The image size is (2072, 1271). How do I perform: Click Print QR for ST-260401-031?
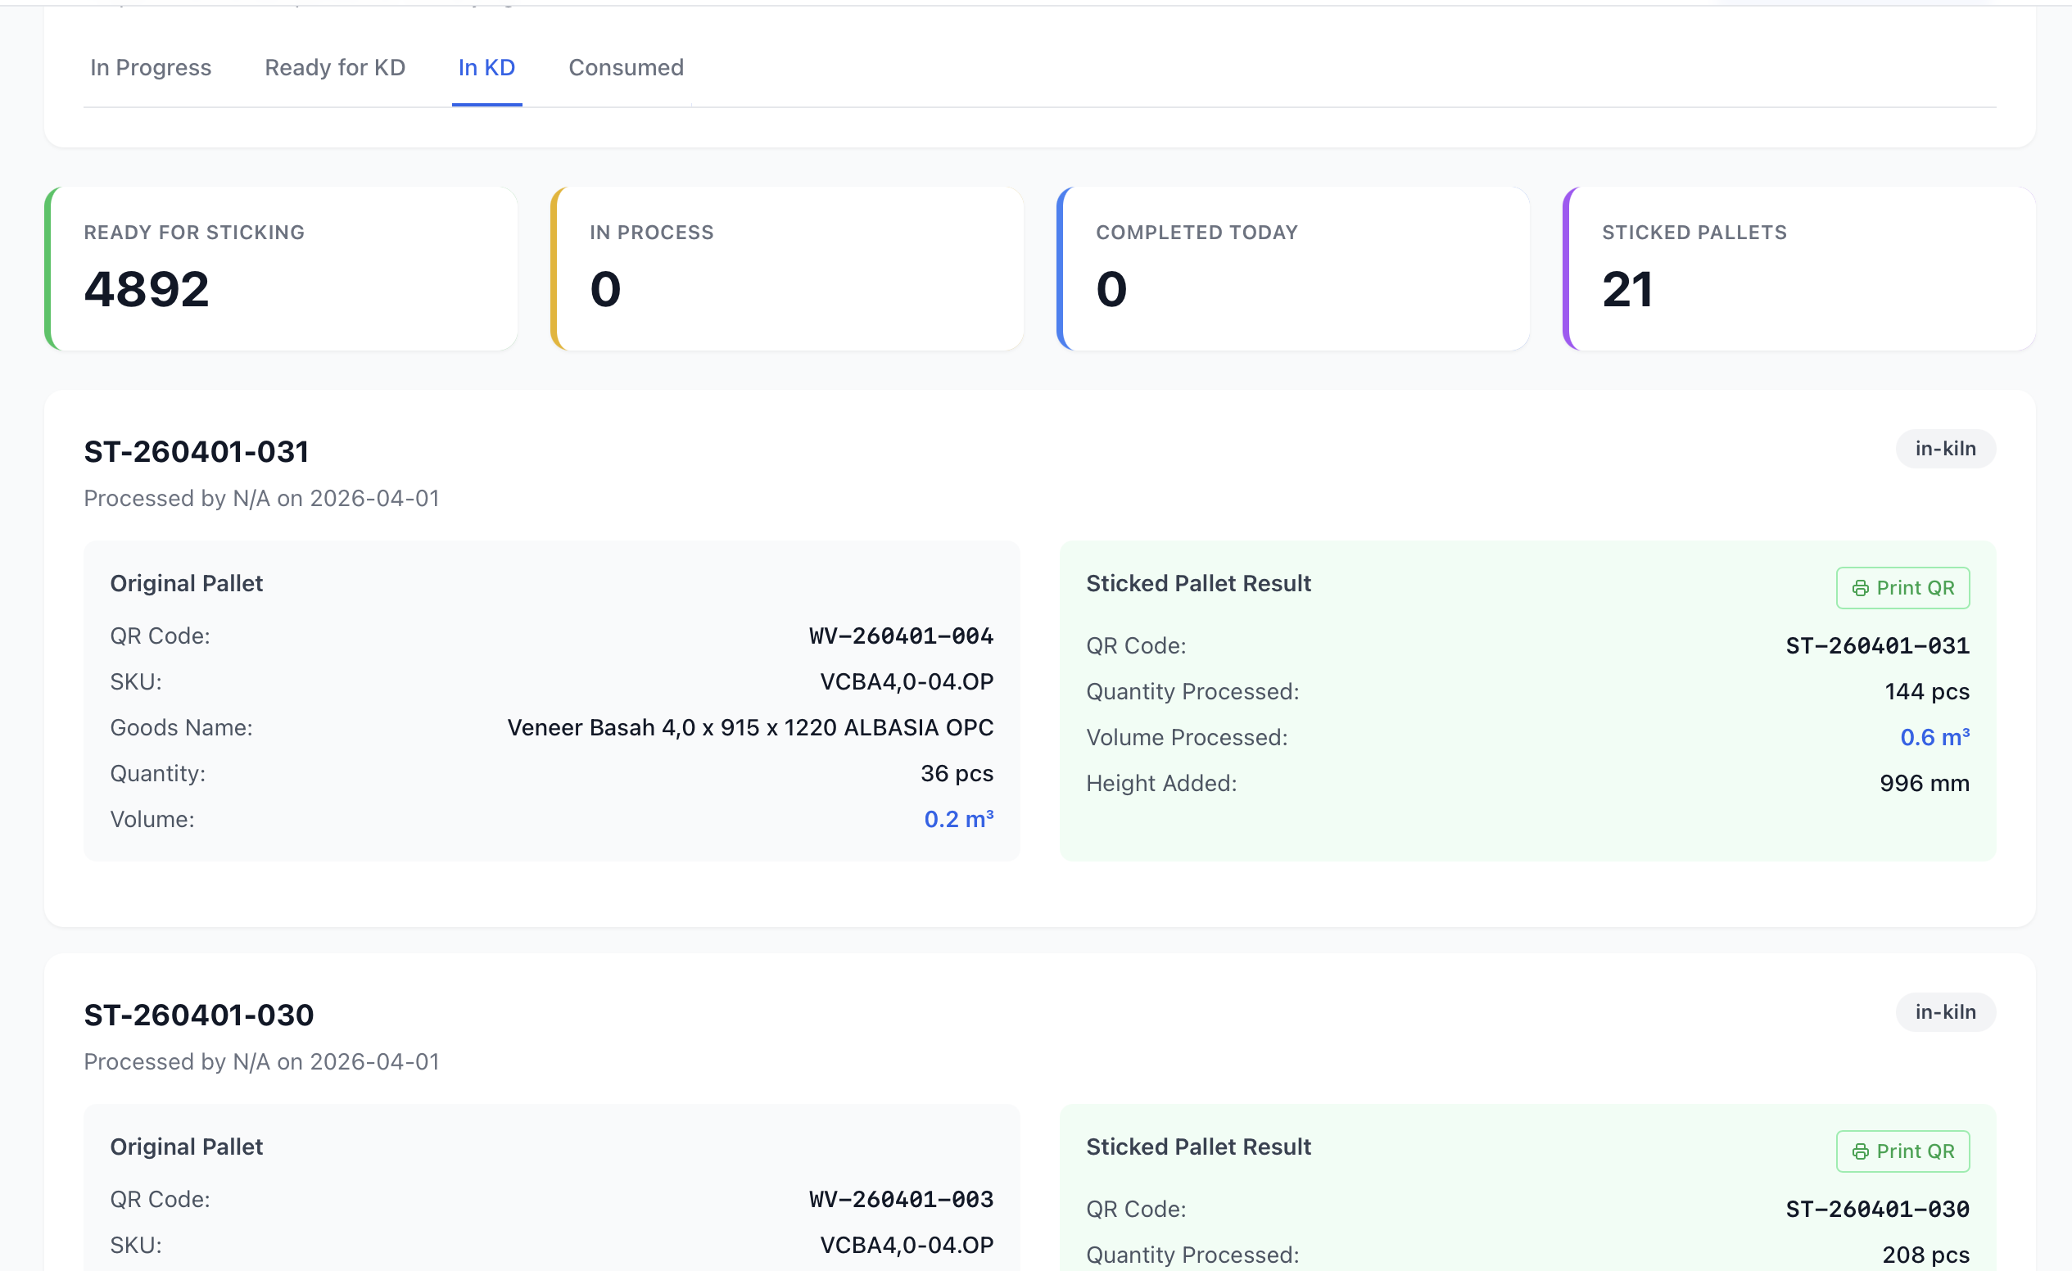pyautogui.click(x=1902, y=587)
